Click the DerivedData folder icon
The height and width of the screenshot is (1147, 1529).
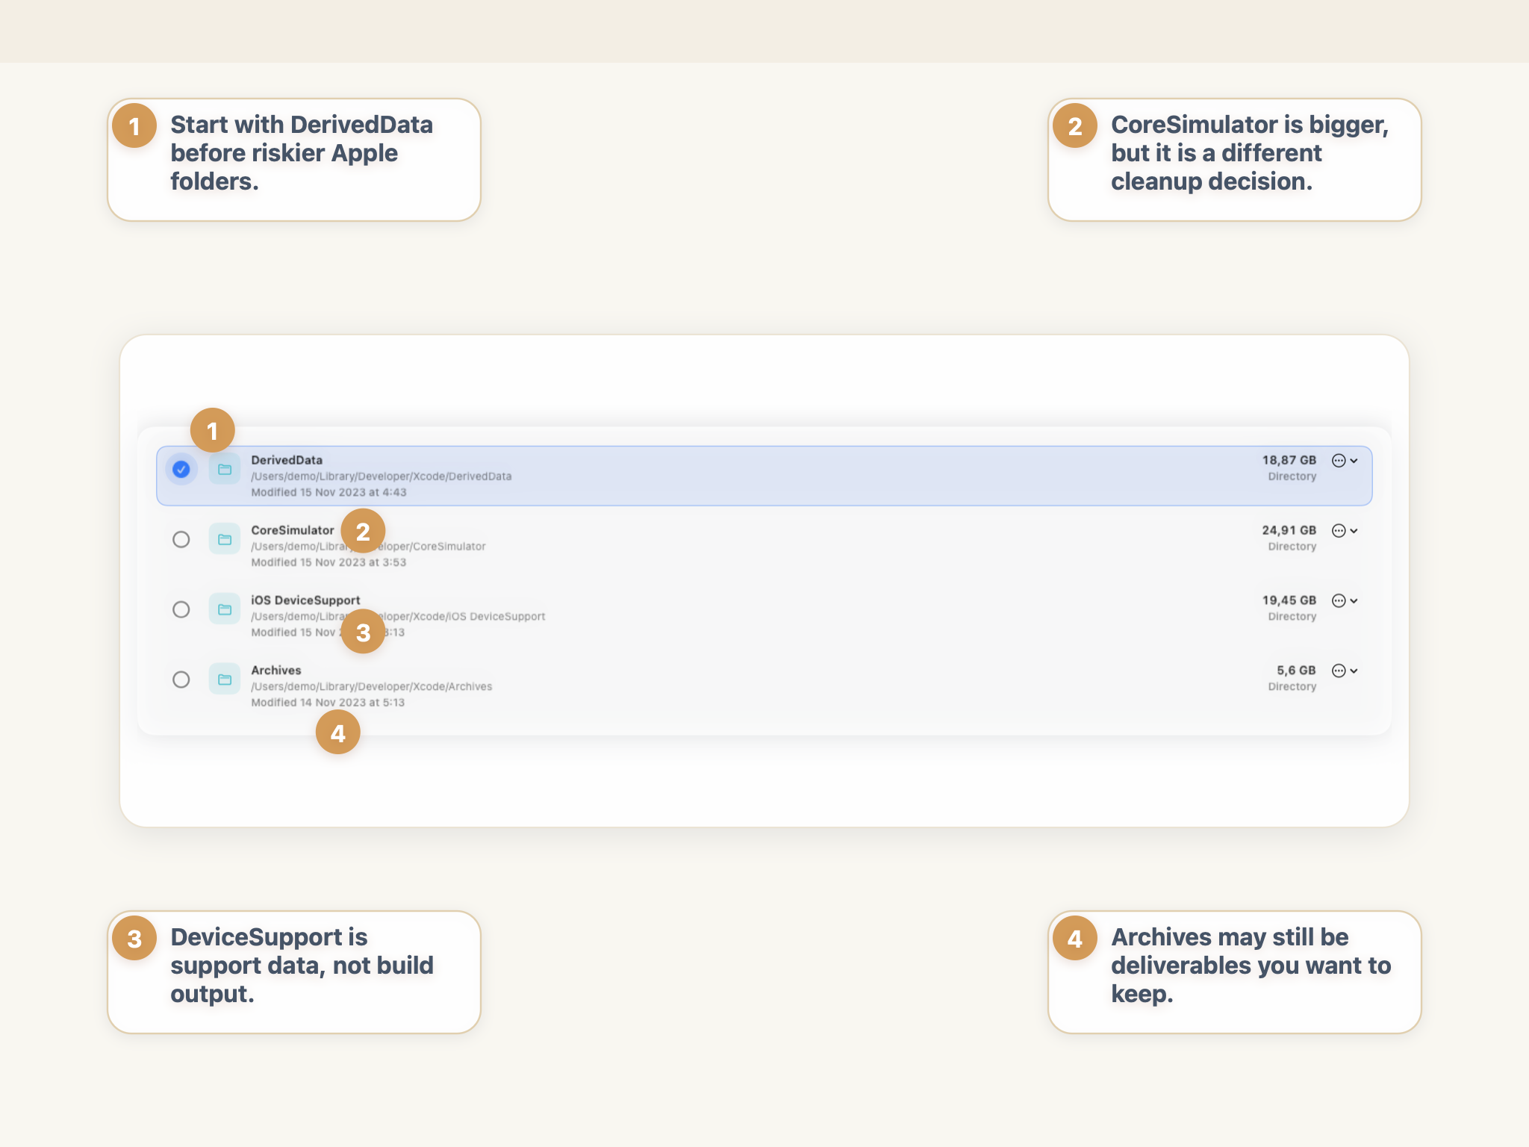[x=224, y=469]
